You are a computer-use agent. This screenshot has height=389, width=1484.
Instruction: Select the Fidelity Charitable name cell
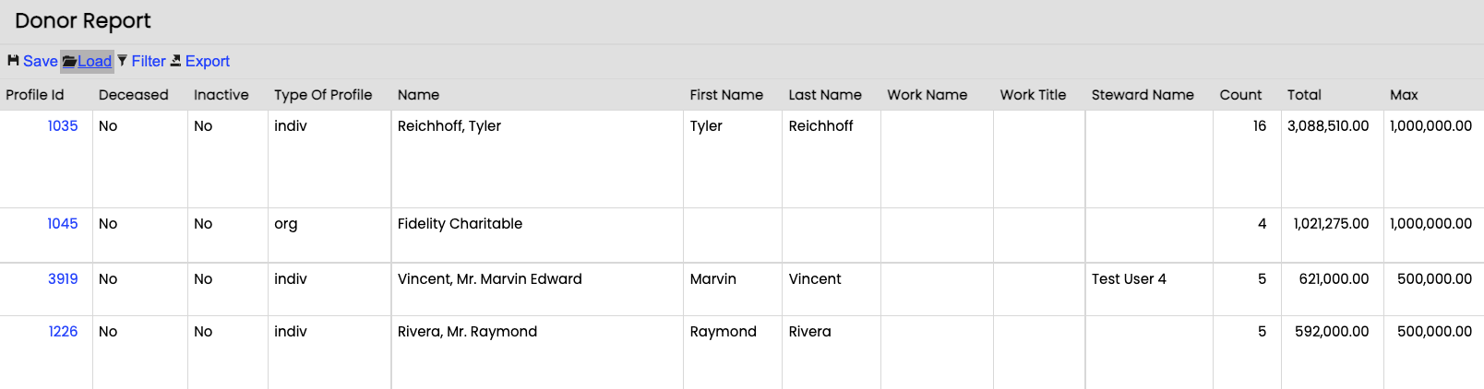click(x=460, y=223)
